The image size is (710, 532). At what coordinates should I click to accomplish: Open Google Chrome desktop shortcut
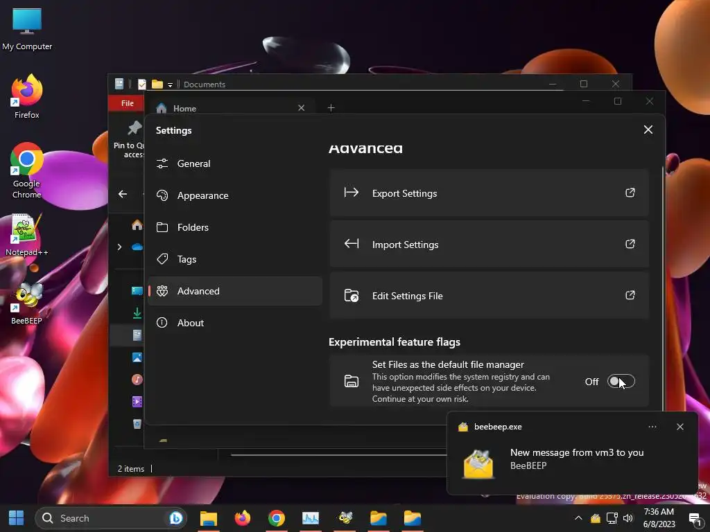click(27, 171)
